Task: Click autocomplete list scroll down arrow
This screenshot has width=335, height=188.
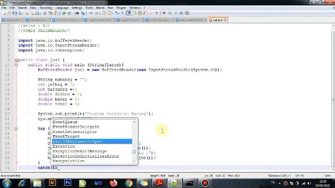Action: pos(134,161)
